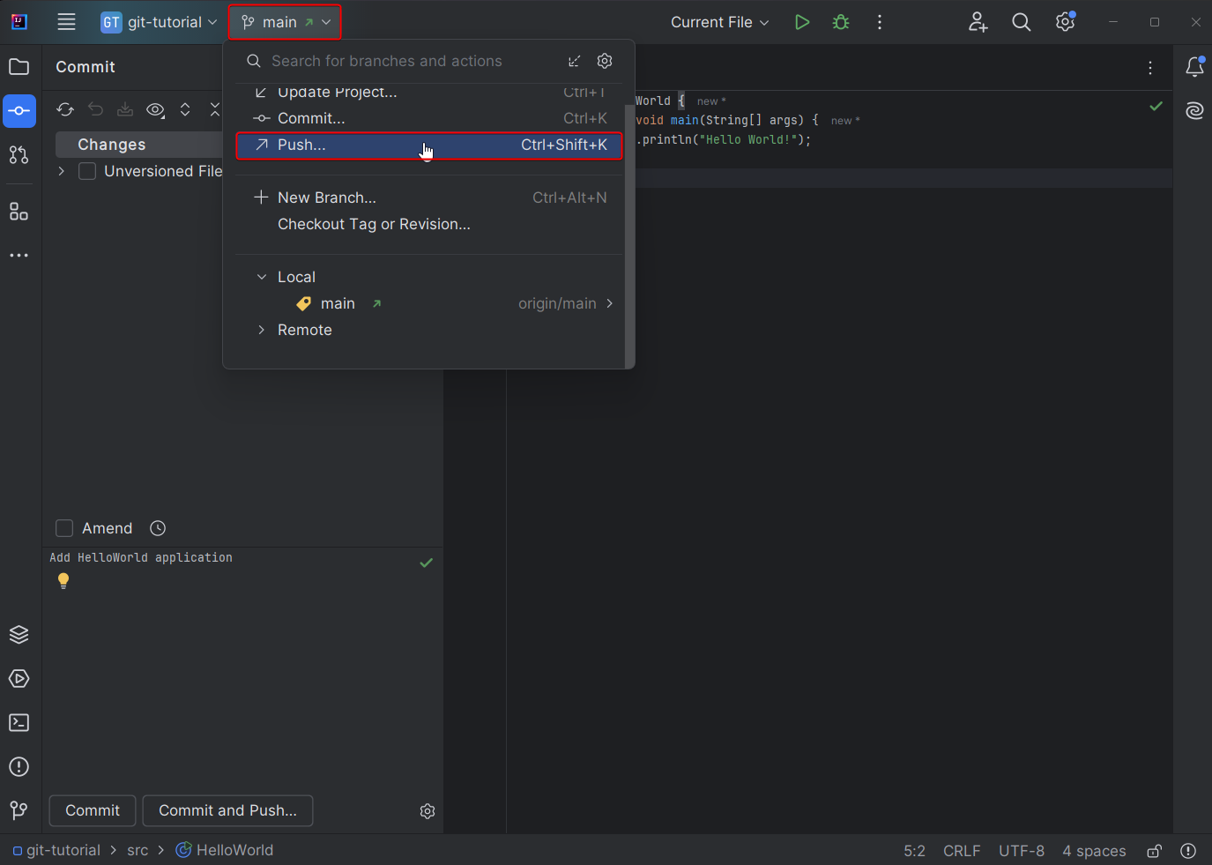Click the Debug bug icon
Image resolution: width=1212 pixels, height=865 pixels.
[841, 22]
